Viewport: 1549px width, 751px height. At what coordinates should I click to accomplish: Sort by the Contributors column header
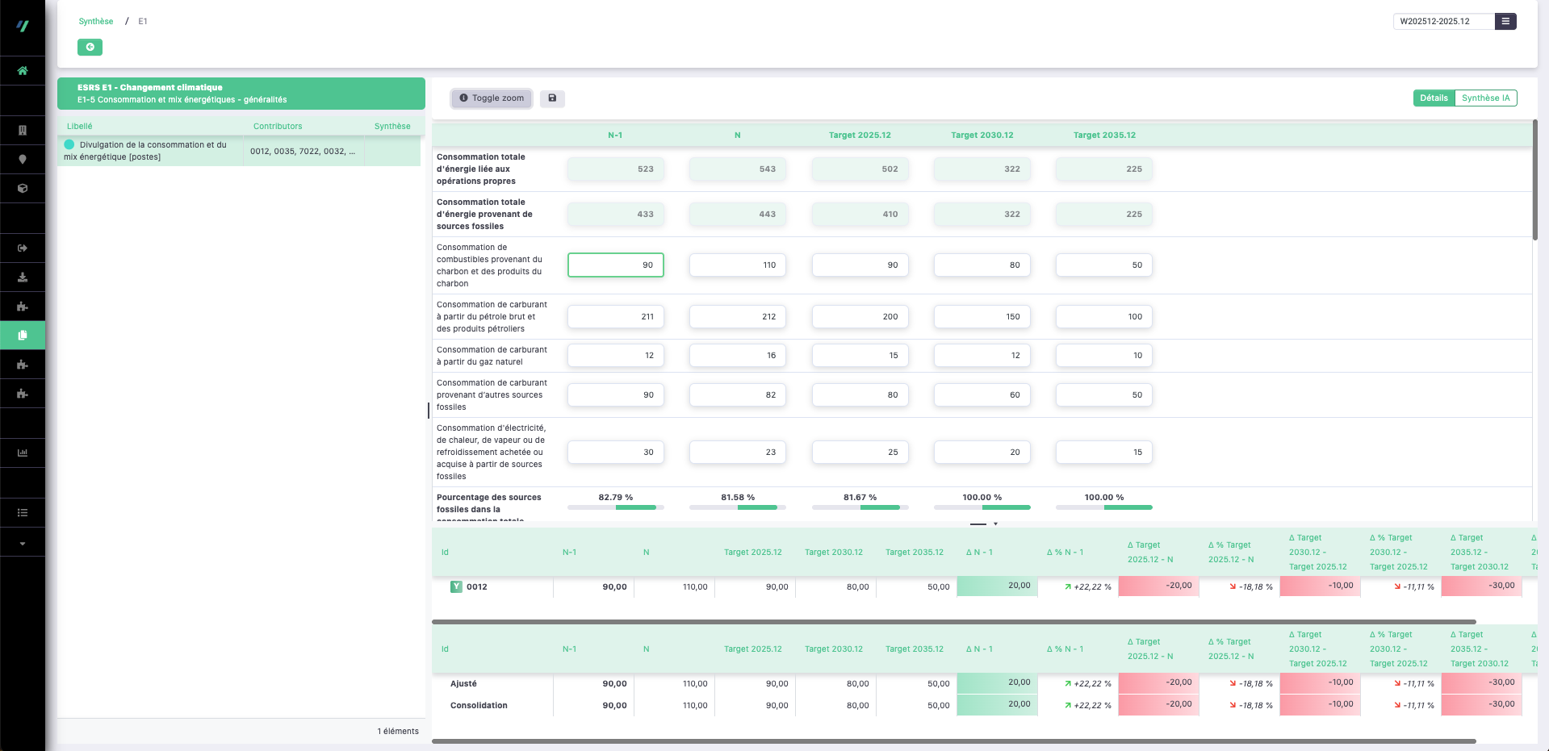(x=278, y=127)
